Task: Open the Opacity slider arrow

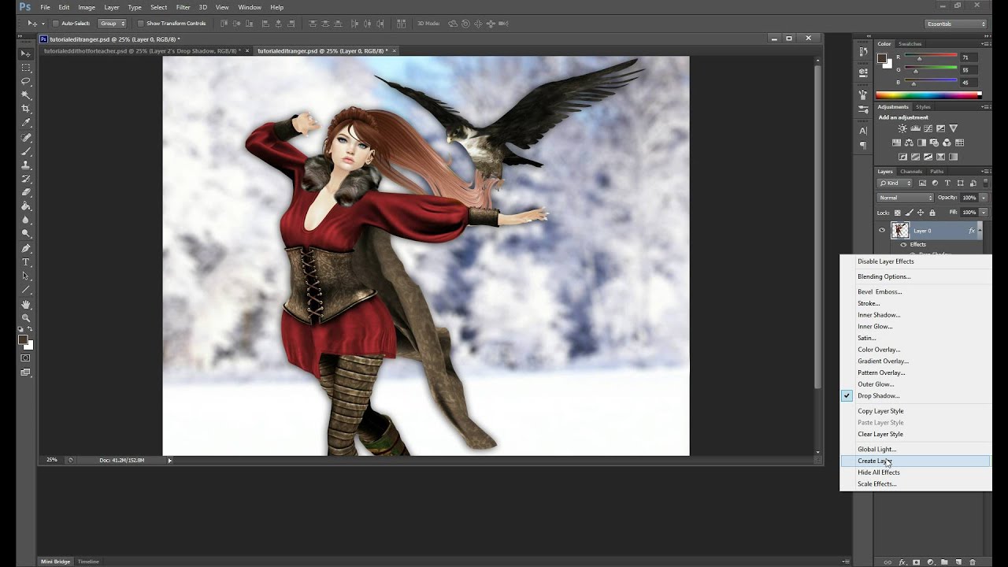Action: [x=984, y=198]
